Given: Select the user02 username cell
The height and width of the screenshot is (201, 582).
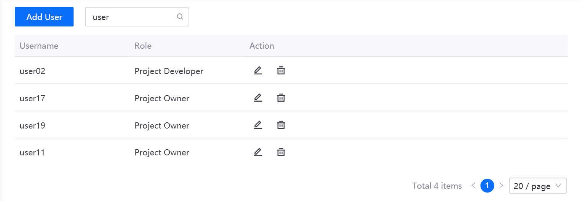Looking at the screenshot, I should [x=33, y=71].
